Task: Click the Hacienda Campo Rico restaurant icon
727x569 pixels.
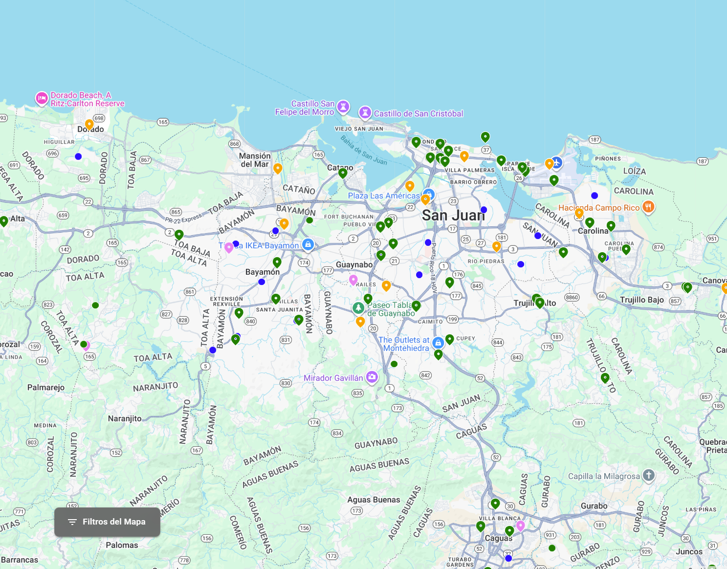Action: point(648,207)
